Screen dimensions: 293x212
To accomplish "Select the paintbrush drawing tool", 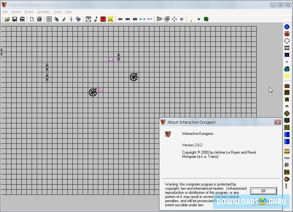I will 64,19.
